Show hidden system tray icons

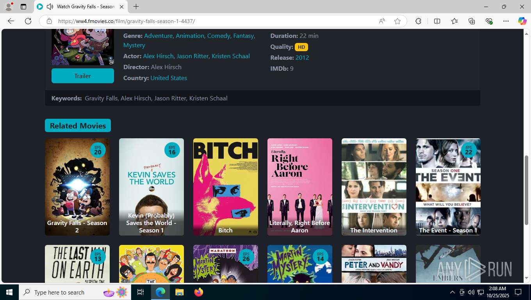(x=452, y=292)
